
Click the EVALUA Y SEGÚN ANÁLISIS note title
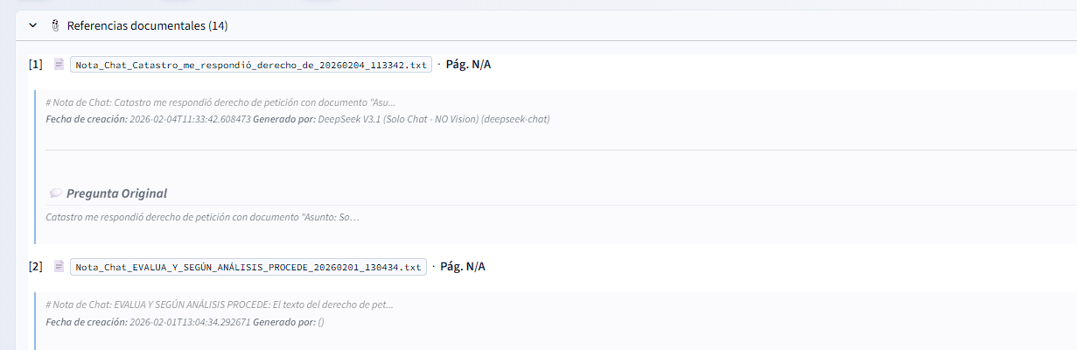tap(220, 304)
